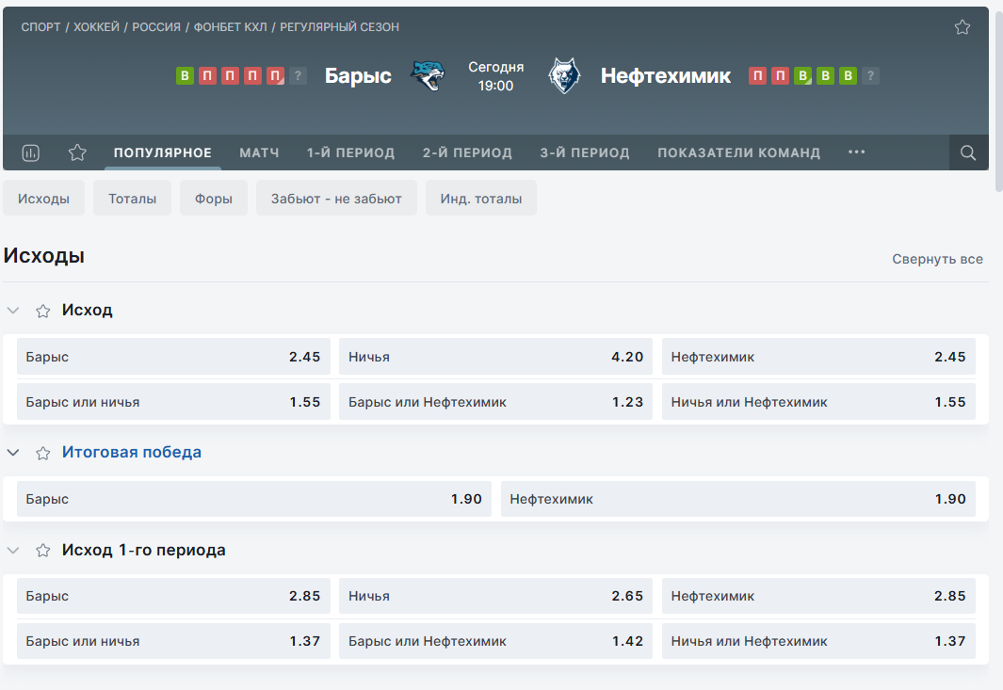Click the Свернуть все link
The width and height of the screenshot is (1003, 690).
(937, 259)
